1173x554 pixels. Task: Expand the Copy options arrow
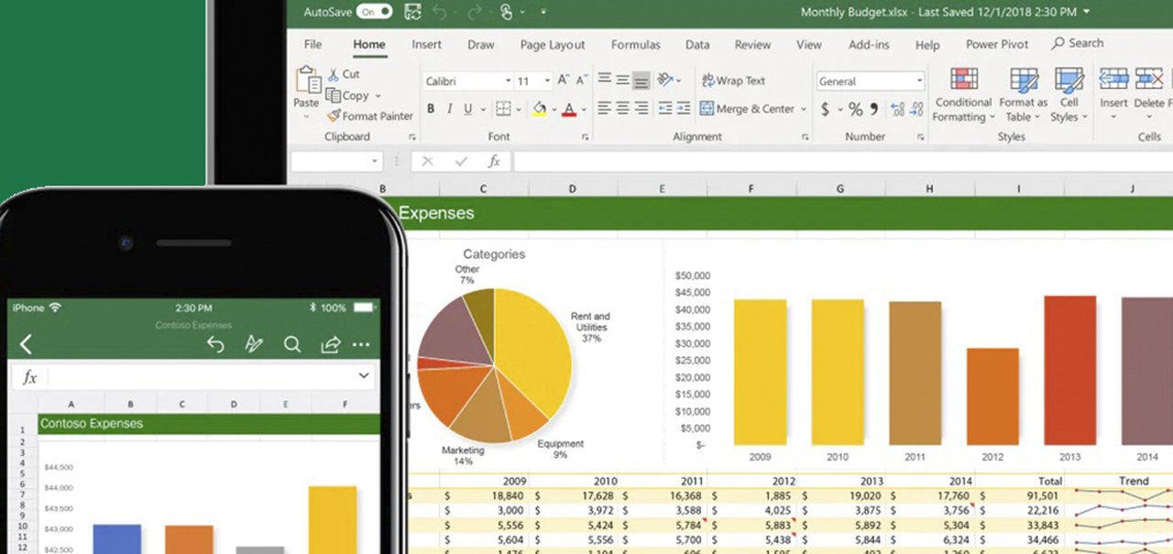378,96
